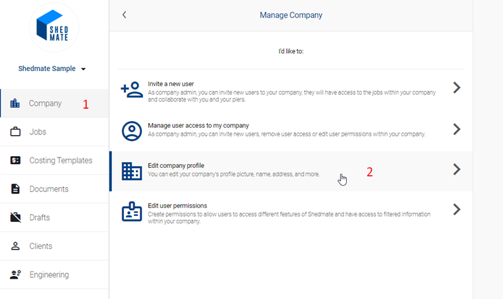This screenshot has width=503, height=299.
Task: Click the Drafts icon in sidebar
Action: pyautogui.click(x=15, y=217)
